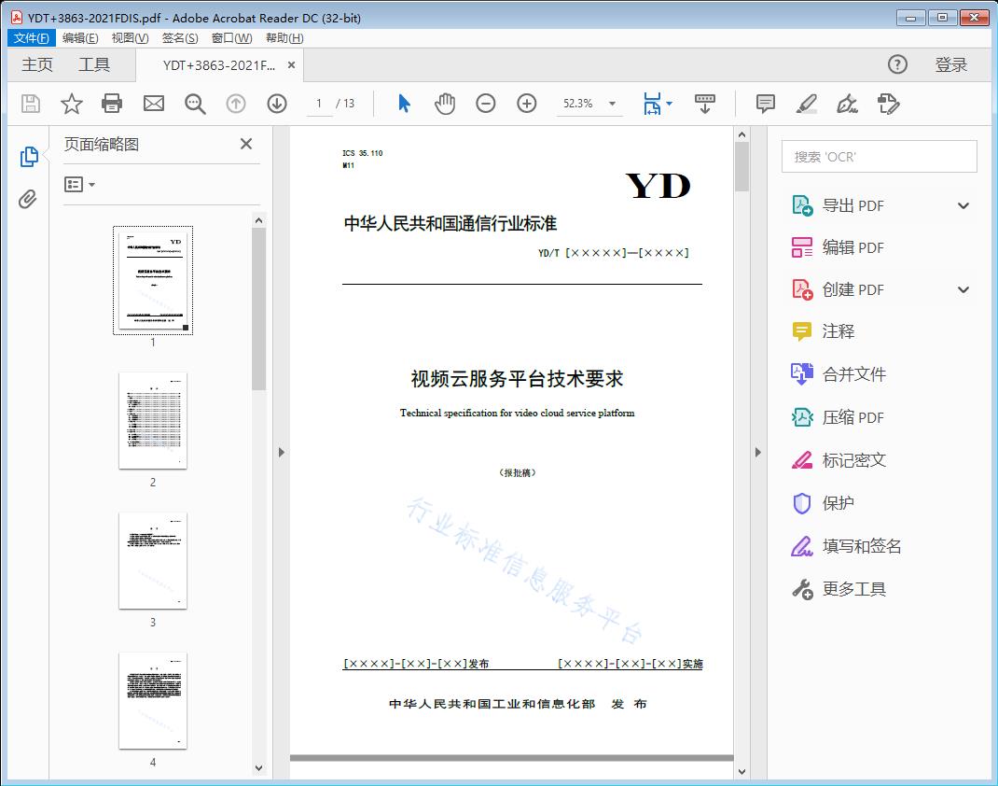Open Fill & Sign with the ink pen icon
998x786 pixels.
click(x=847, y=104)
